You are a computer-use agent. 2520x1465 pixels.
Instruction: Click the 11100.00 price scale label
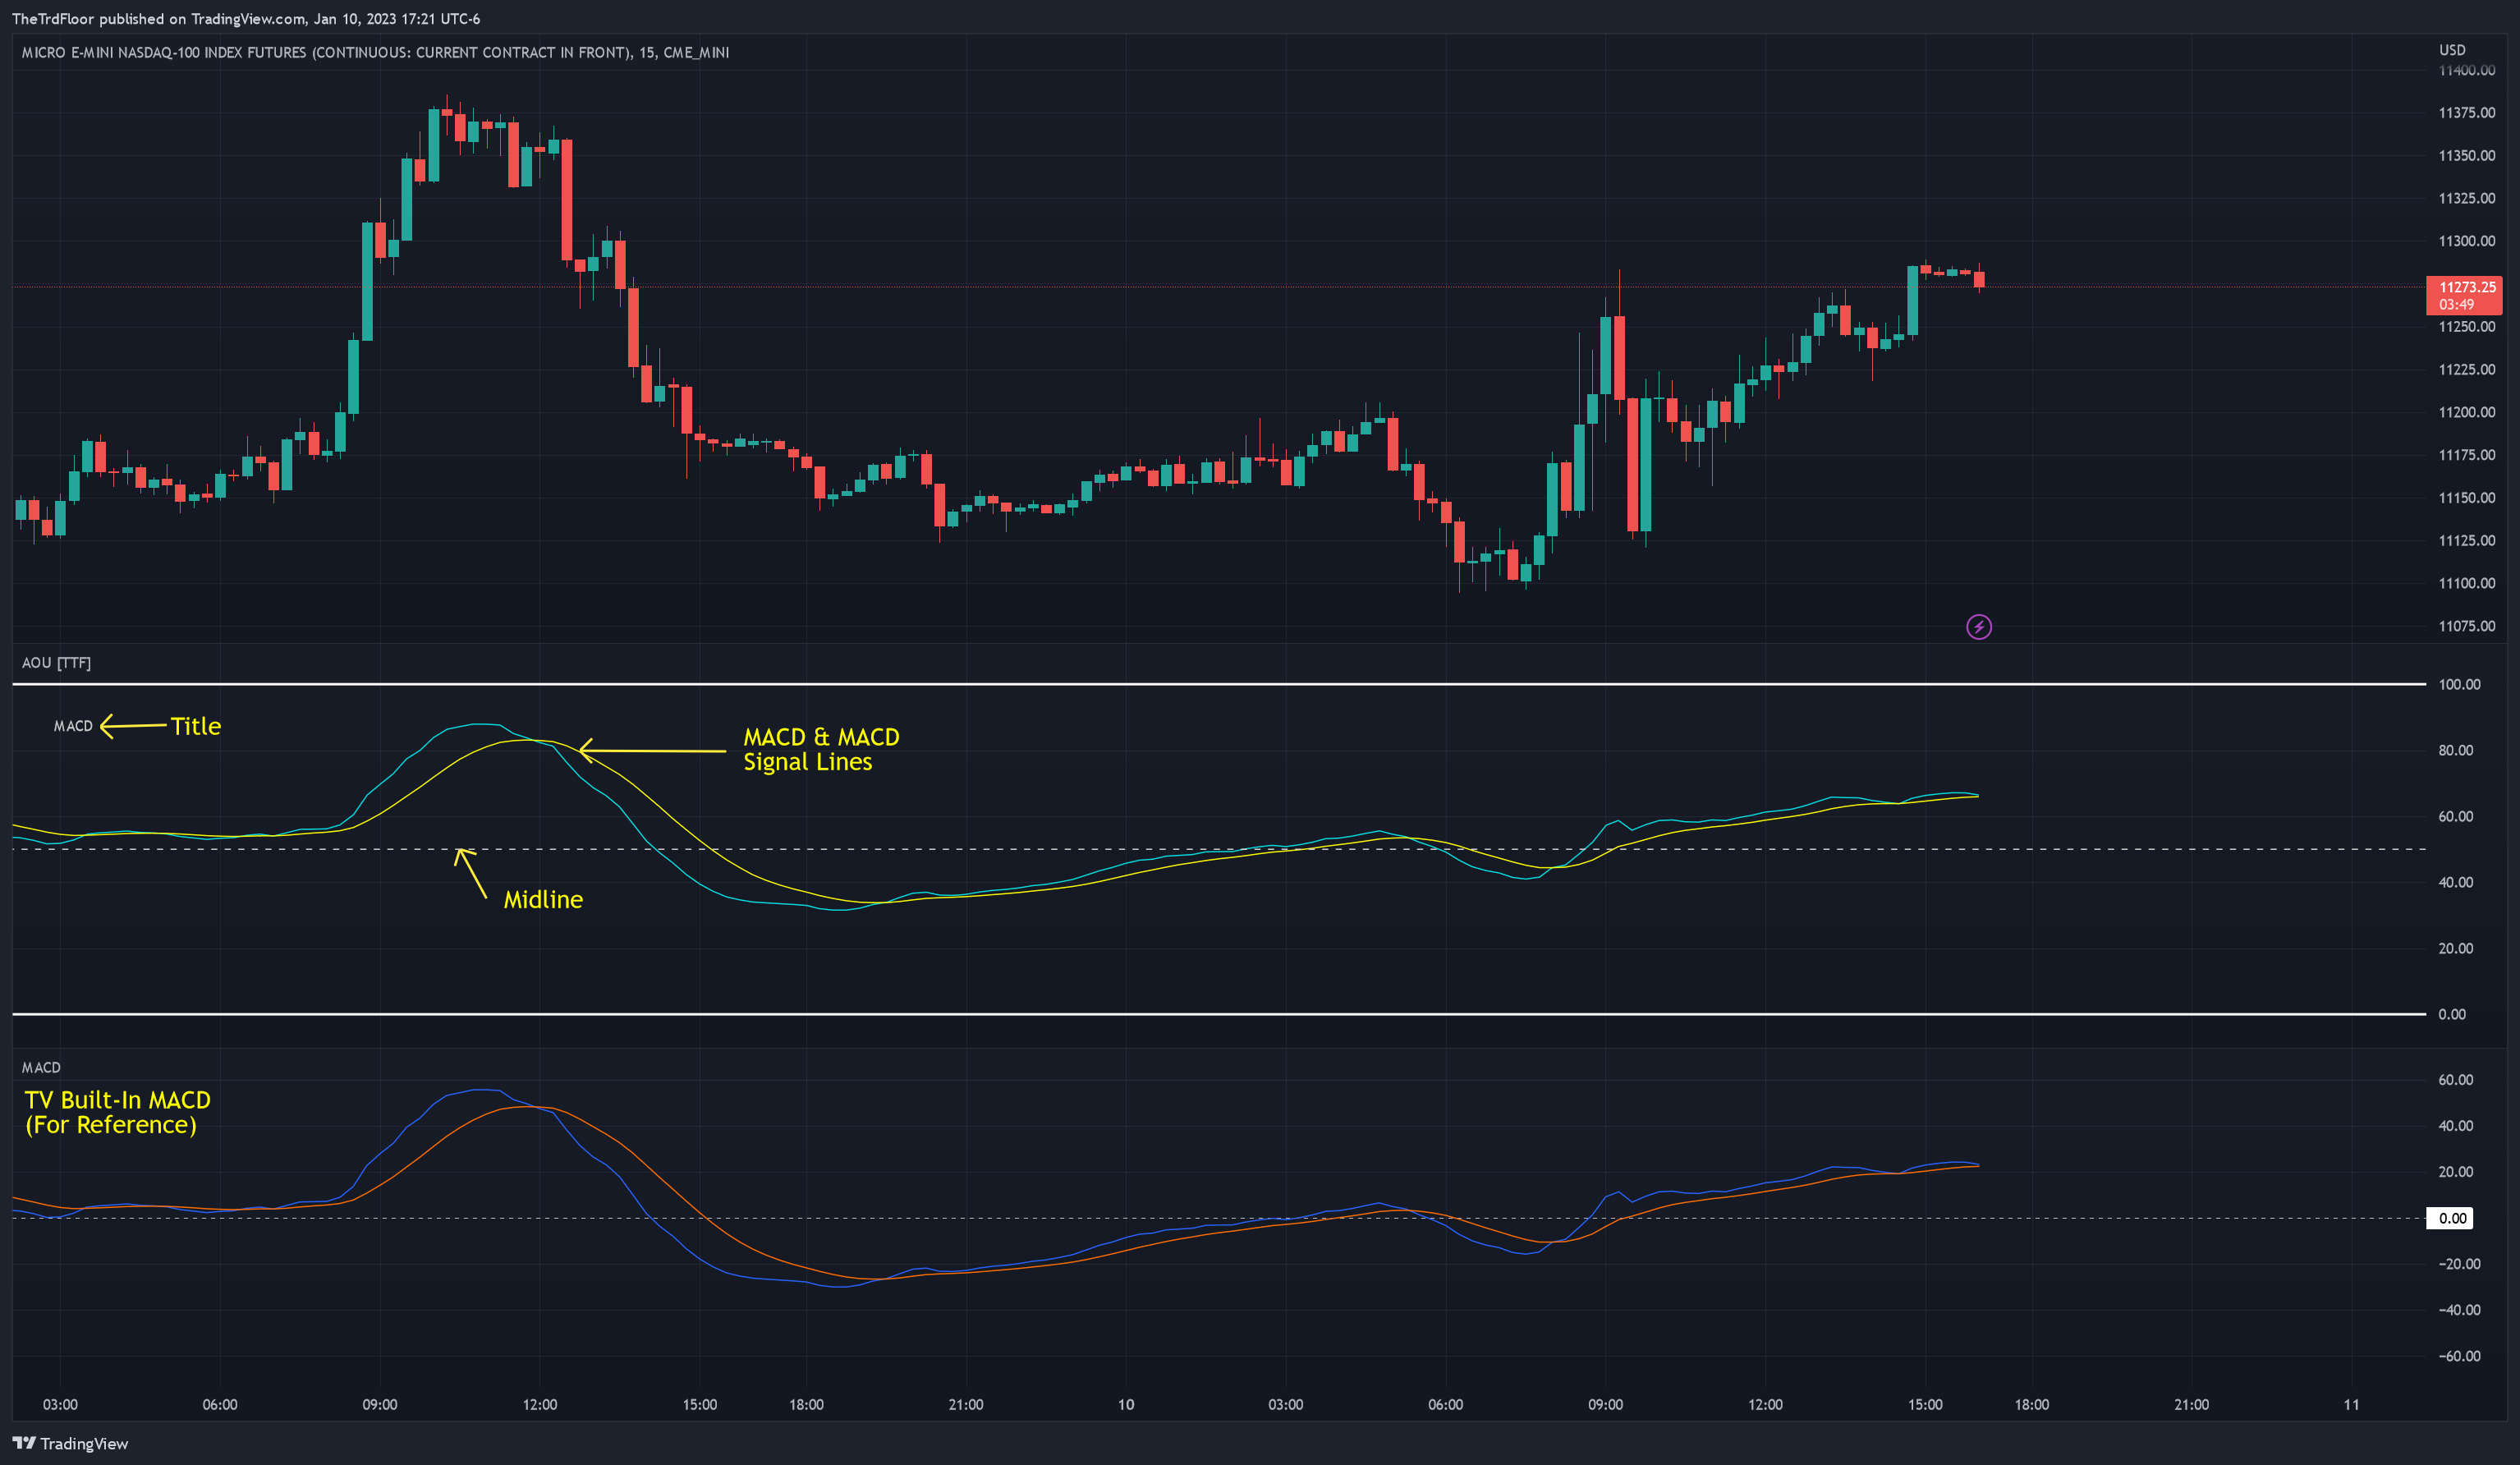tap(2467, 583)
